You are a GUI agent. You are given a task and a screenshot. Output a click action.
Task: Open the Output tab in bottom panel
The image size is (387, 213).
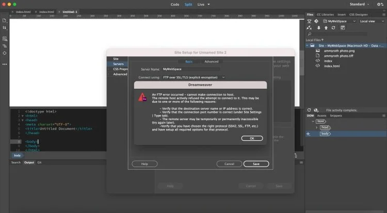29,162
